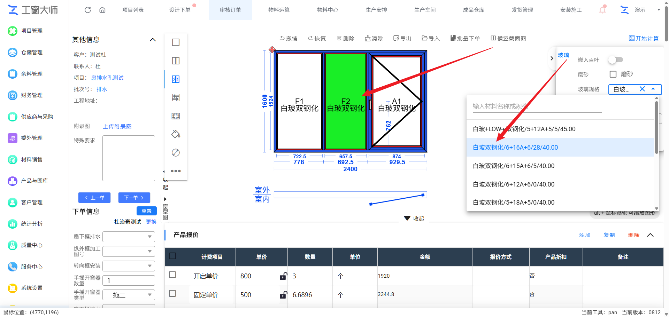Check the 磨砂 checkbox
669x317 pixels.
point(613,74)
